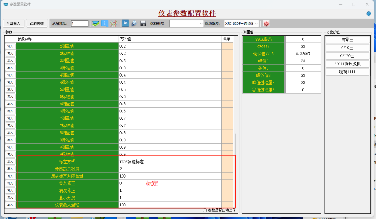376x219 pixels.
Task: Click the 从站地址 input field
Action: (x=80, y=24)
